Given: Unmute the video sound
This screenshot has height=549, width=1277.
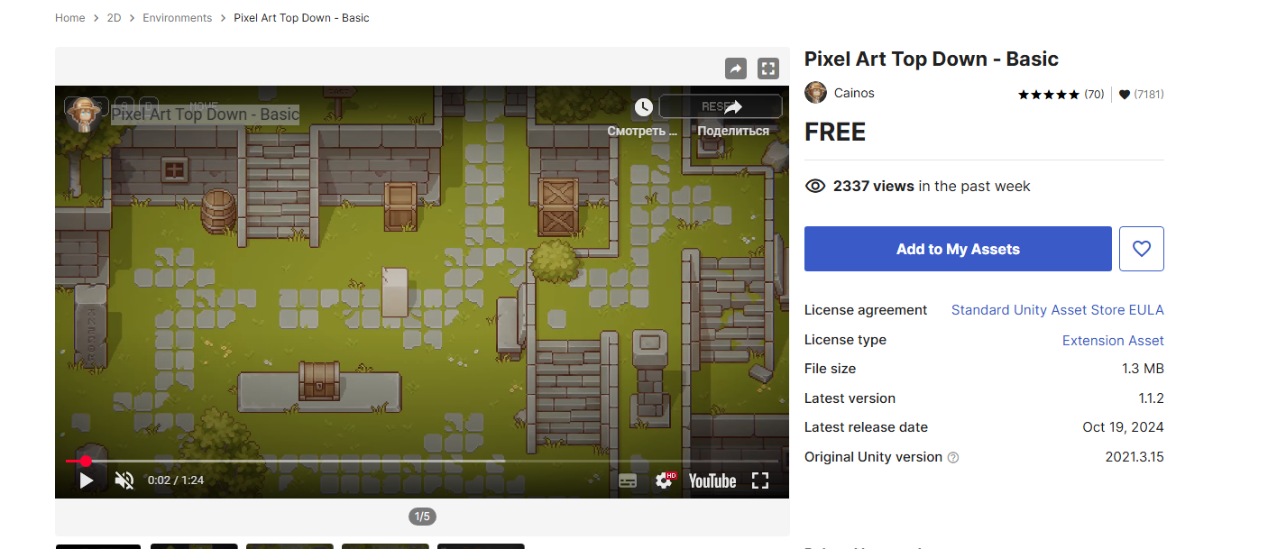Looking at the screenshot, I should 124,480.
